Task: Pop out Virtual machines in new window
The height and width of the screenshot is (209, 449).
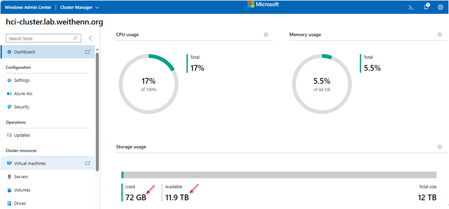Action: click(x=88, y=163)
